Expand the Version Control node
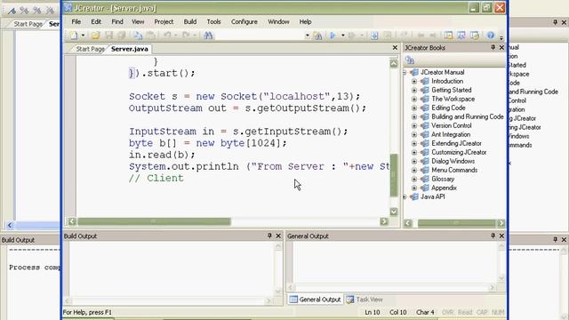Screen dimensions: 569x320 [x=414, y=126]
